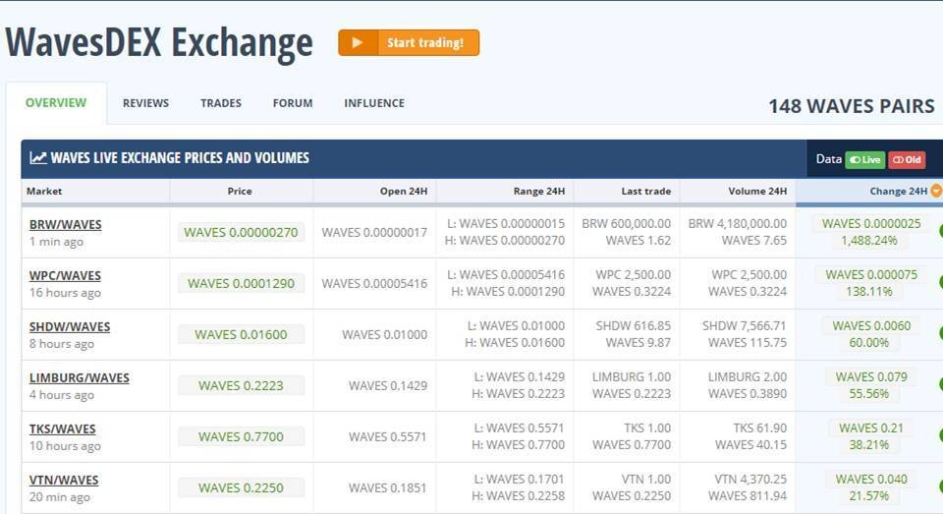The height and width of the screenshot is (514, 943).
Task: Open the SHDW/WAVES market link
Action: point(70,327)
